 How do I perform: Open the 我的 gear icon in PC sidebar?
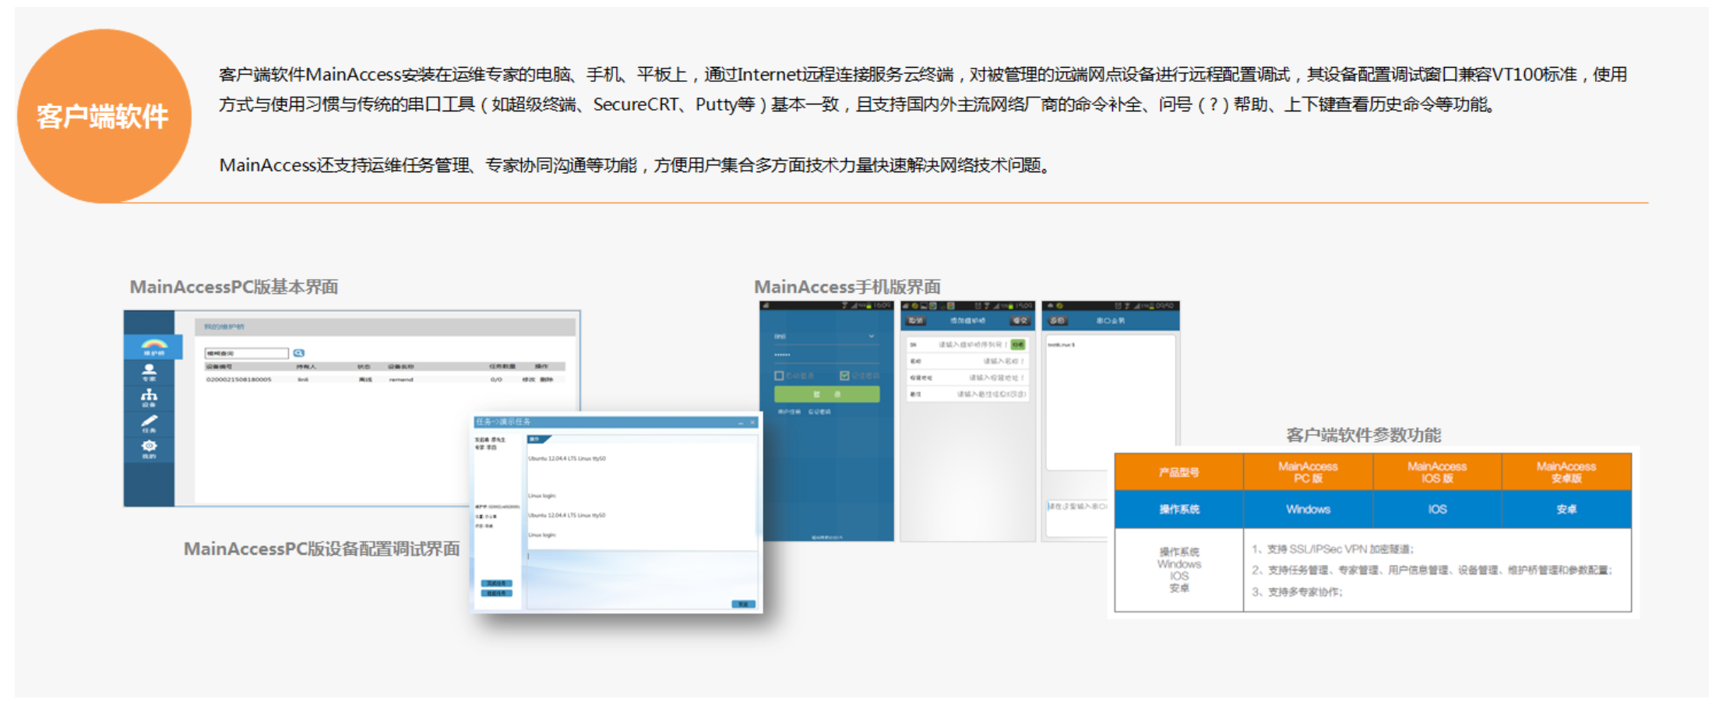(149, 450)
